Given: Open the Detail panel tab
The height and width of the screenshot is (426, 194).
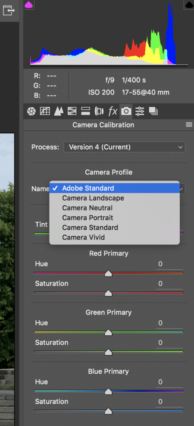Looking at the screenshot, I should (x=58, y=111).
